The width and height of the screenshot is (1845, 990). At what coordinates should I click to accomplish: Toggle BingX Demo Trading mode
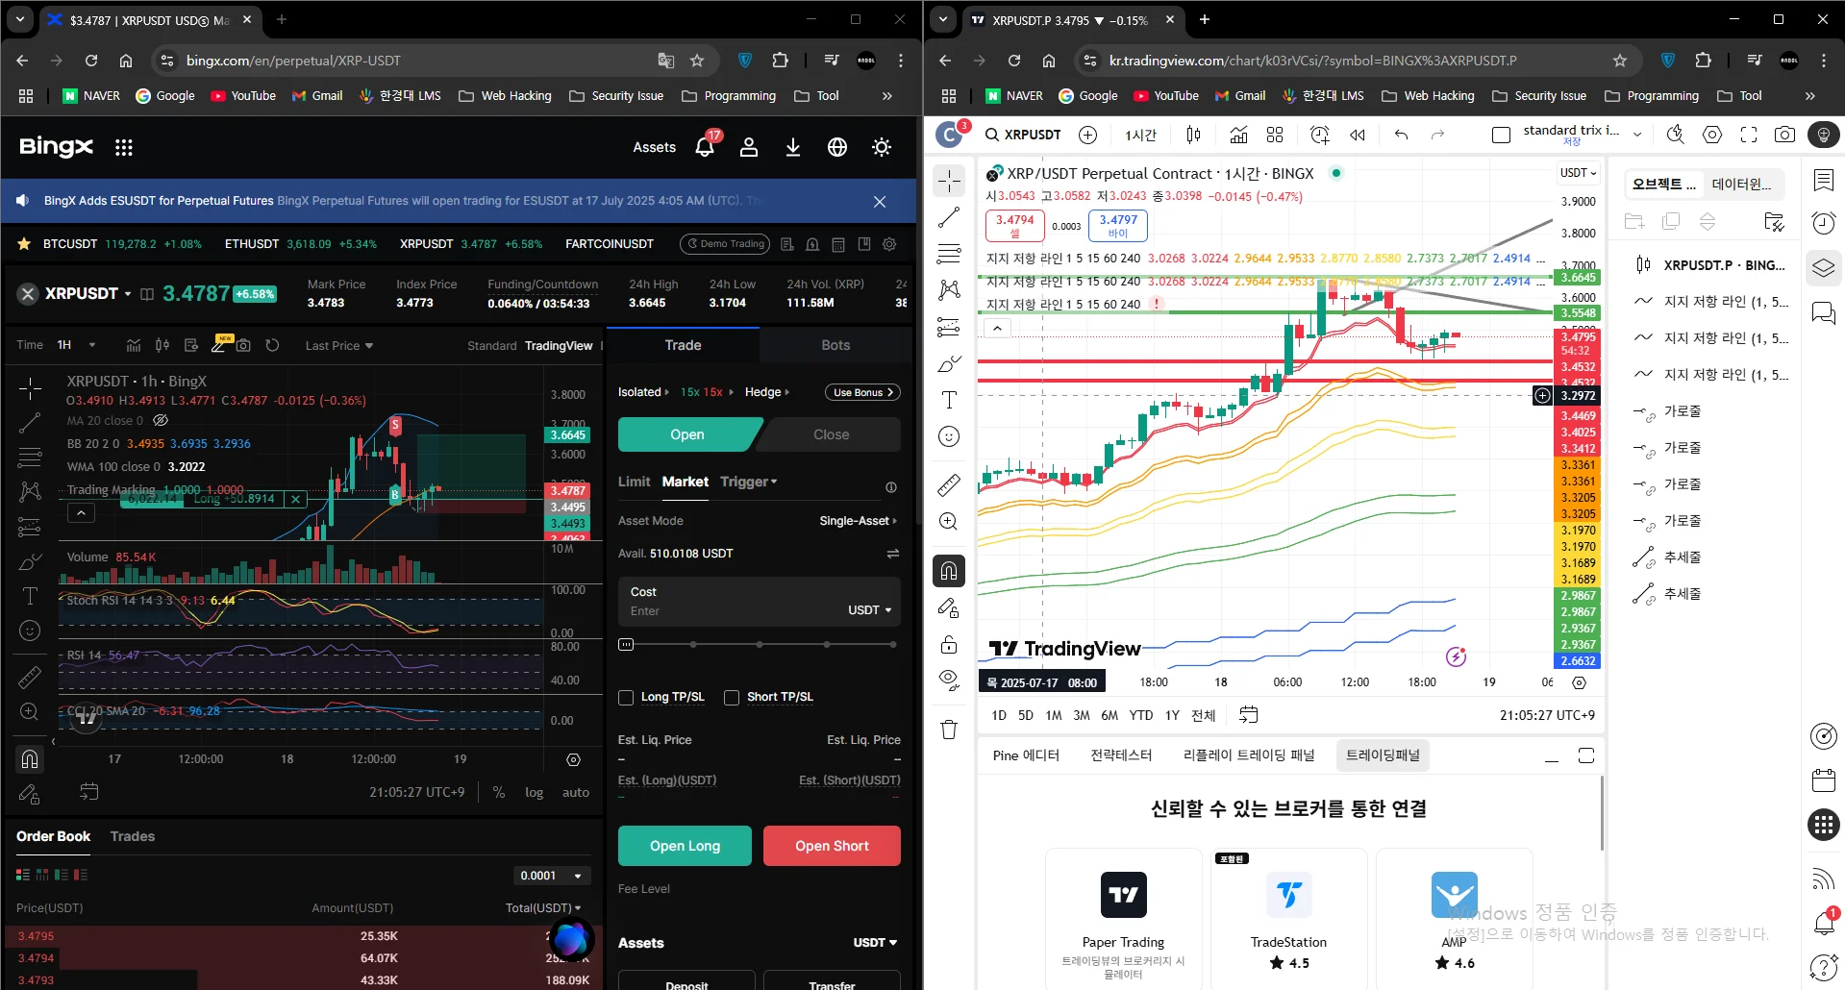[x=726, y=244]
